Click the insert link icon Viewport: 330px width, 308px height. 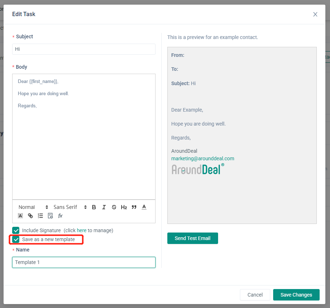pyautogui.click(x=30, y=216)
